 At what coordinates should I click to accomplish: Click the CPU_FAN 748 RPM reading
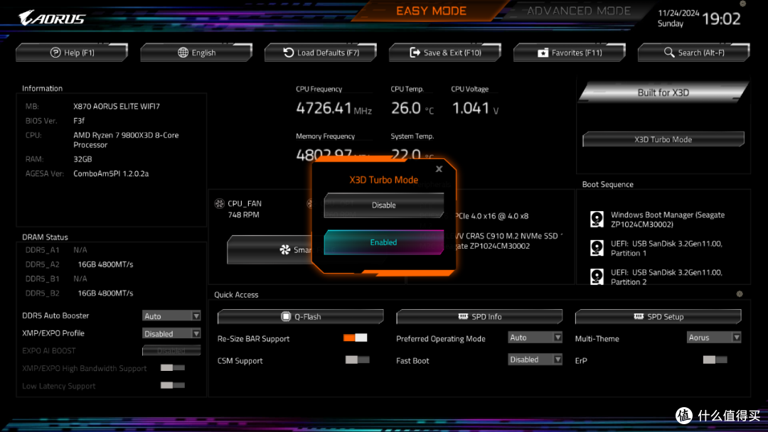(x=243, y=215)
